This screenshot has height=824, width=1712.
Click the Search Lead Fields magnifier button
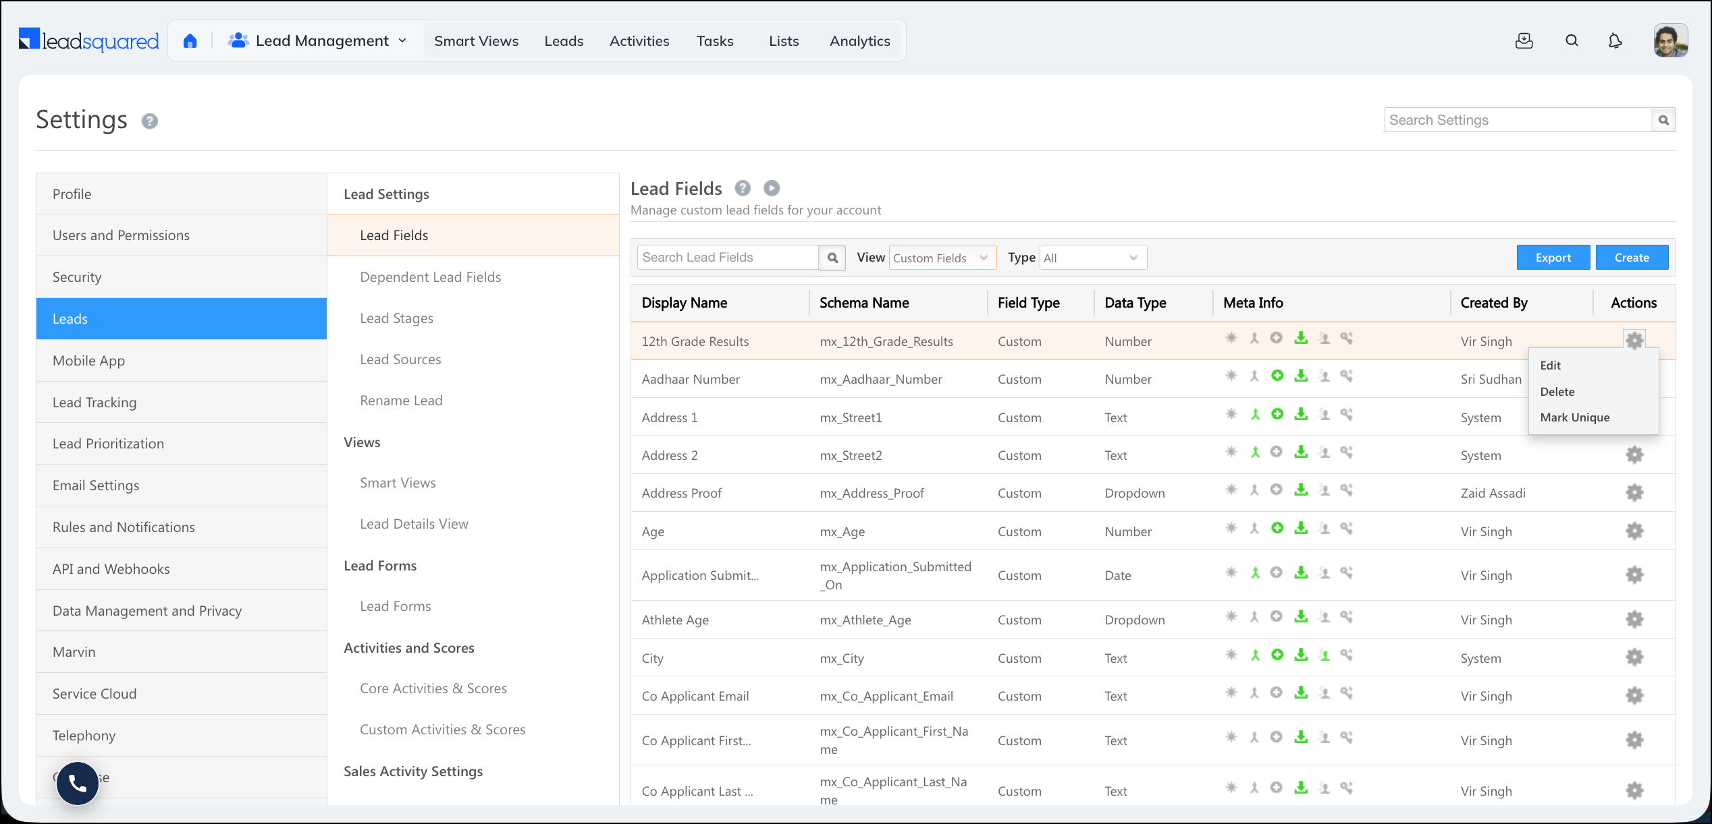point(832,258)
